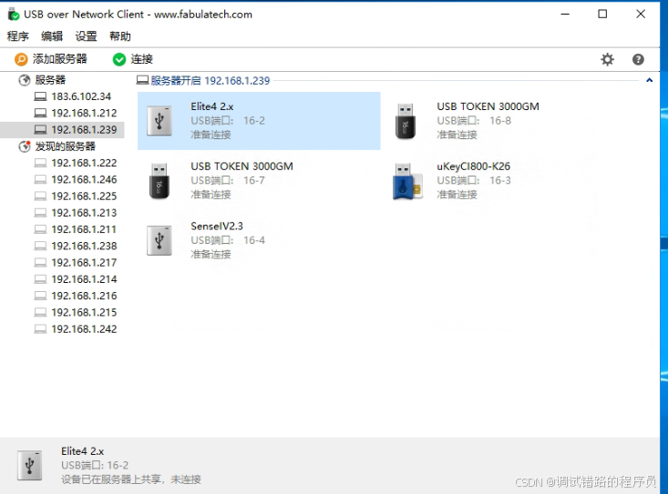
Task: Select server 192.168.1.212
Action: pyautogui.click(x=84, y=113)
